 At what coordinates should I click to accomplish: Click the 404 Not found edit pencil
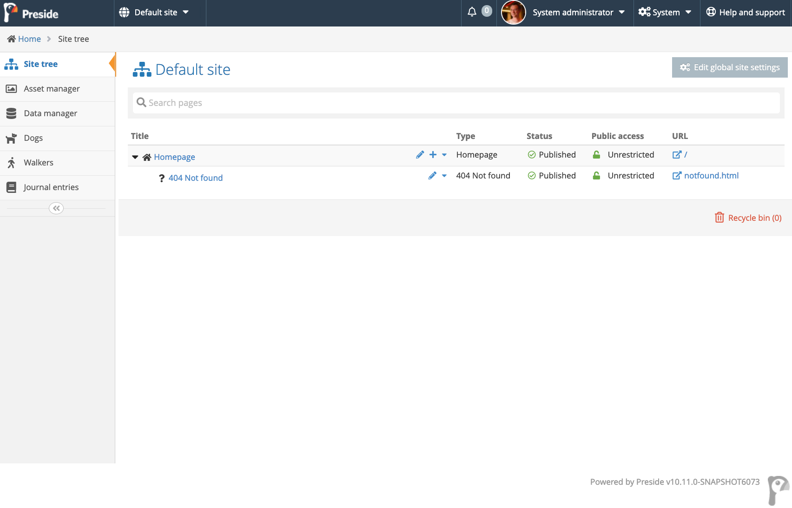click(x=432, y=176)
